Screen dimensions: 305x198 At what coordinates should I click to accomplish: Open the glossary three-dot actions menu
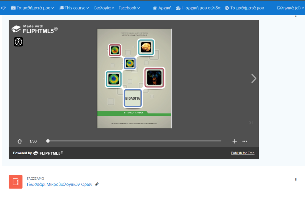pyautogui.click(x=296, y=180)
